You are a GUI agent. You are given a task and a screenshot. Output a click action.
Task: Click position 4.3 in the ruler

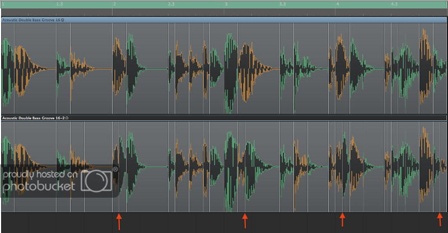[394, 4]
